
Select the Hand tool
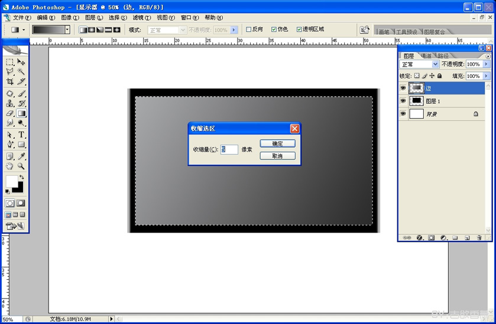point(10,166)
